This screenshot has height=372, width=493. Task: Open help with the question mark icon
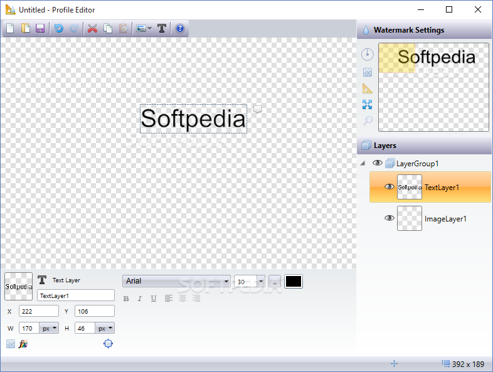[180, 29]
